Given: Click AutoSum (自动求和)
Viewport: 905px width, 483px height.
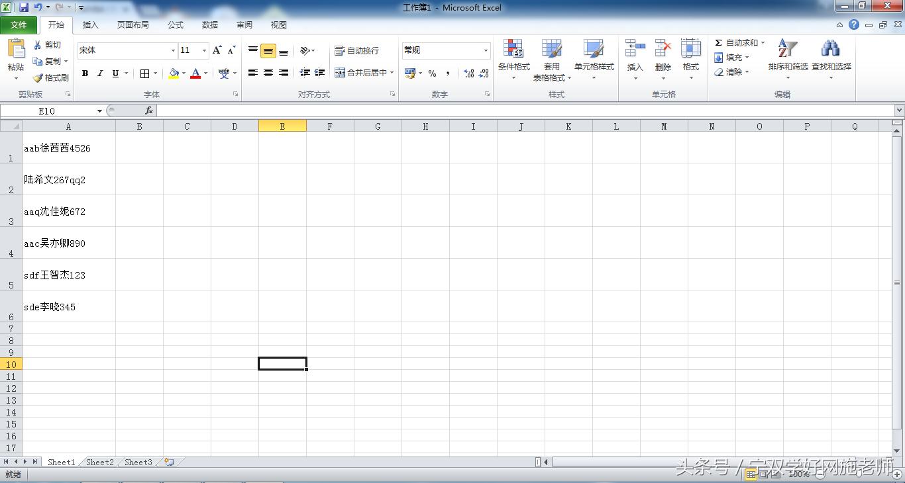Looking at the screenshot, I should 739,43.
